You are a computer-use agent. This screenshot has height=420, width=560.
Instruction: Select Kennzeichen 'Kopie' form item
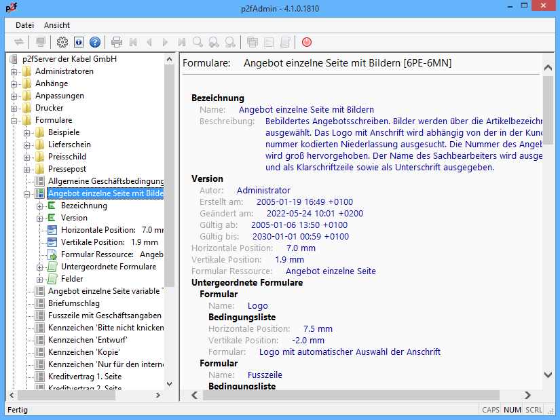(83, 352)
